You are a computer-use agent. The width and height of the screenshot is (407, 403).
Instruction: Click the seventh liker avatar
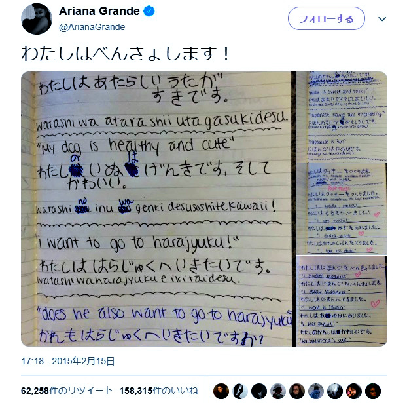tap(335, 391)
